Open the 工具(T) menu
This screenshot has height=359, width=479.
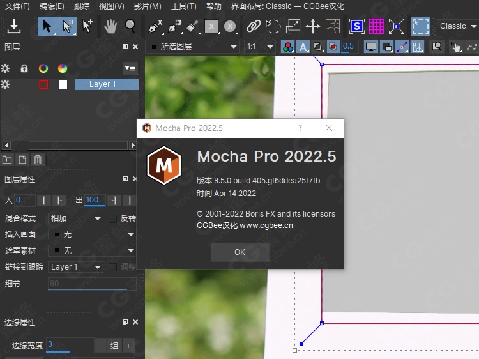[x=183, y=6]
